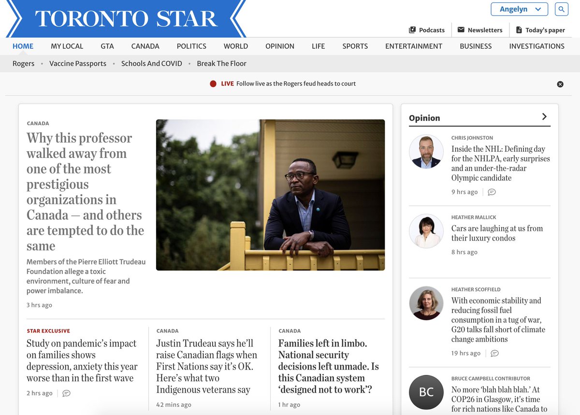The width and height of the screenshot is (580, 415).
Task: Open comments on pandemic study article
Action: point(67,393)
